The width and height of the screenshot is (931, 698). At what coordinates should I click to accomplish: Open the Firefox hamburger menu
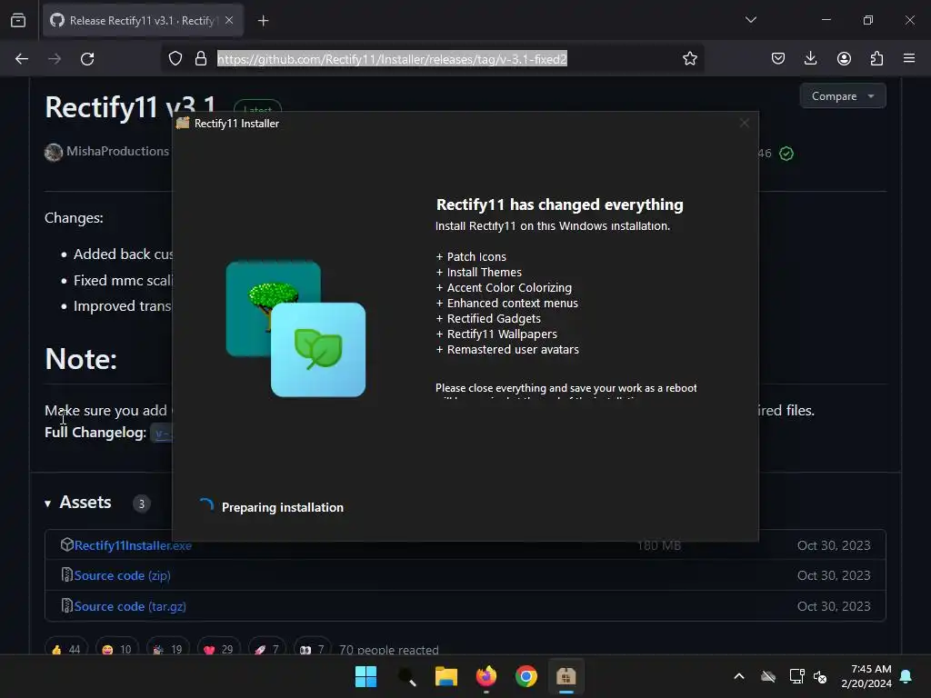click(909, 58)
